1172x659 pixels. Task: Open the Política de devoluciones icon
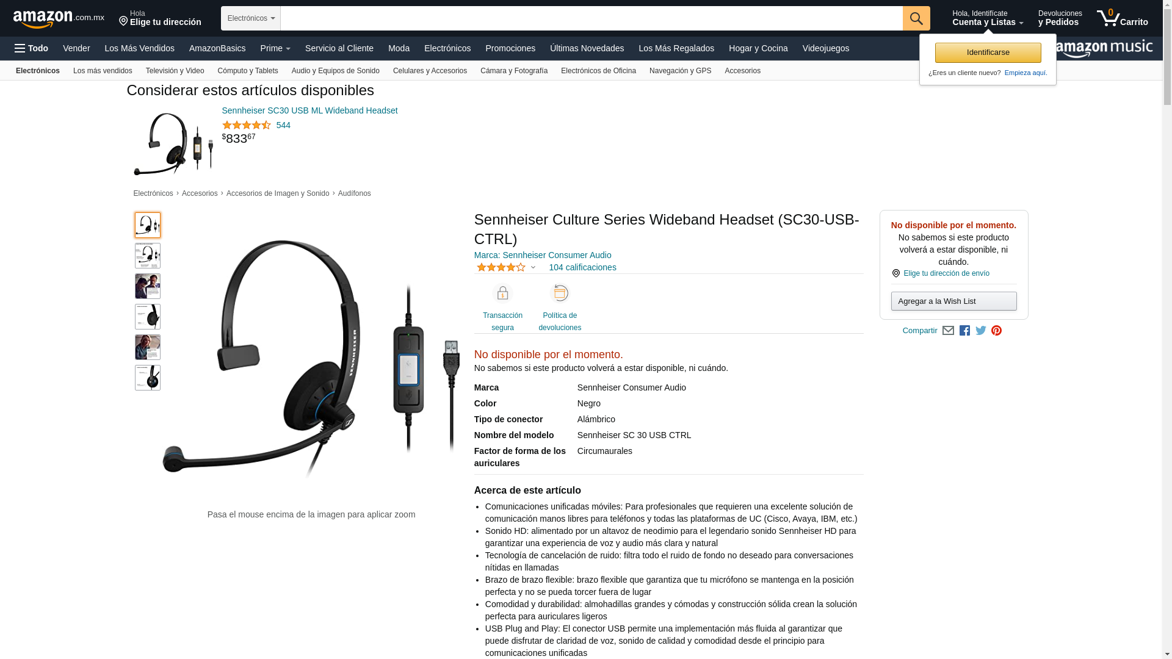560,293
